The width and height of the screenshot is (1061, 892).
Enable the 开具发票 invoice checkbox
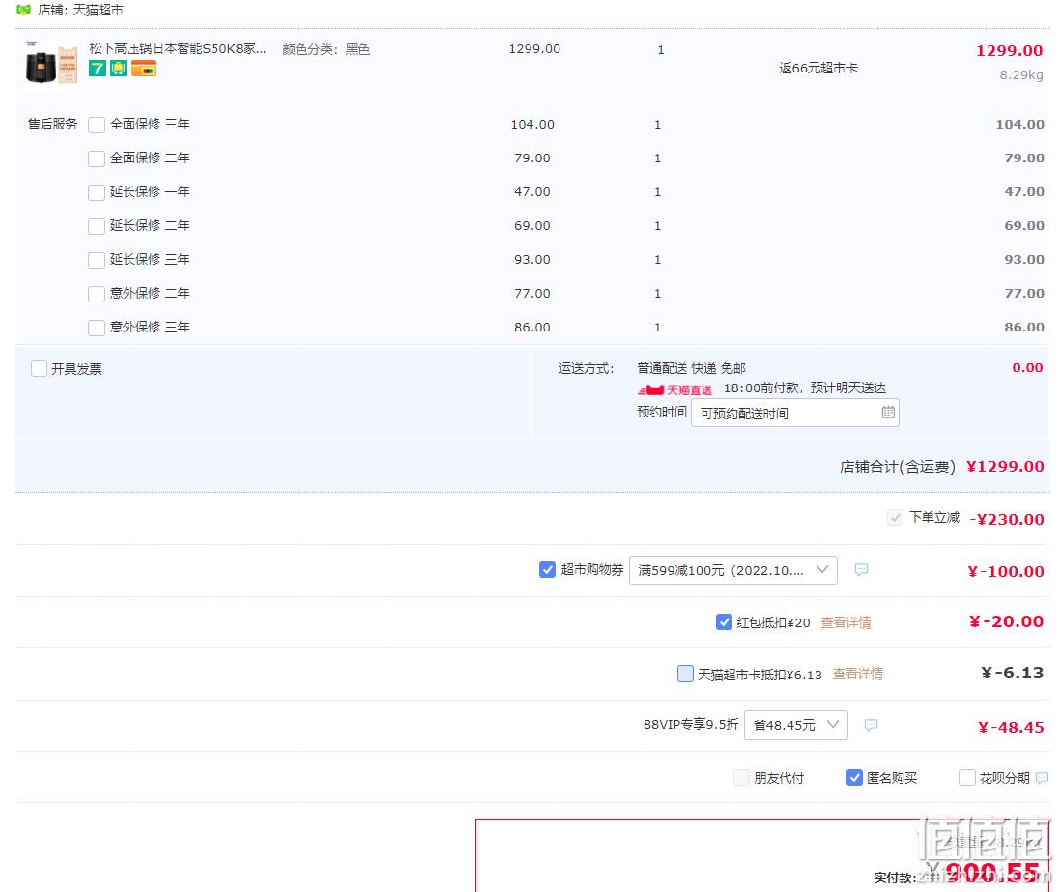tap(40, 369)
